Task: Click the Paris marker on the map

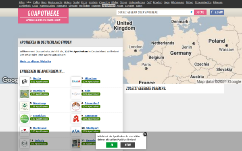Action: [x=146, y=68]
